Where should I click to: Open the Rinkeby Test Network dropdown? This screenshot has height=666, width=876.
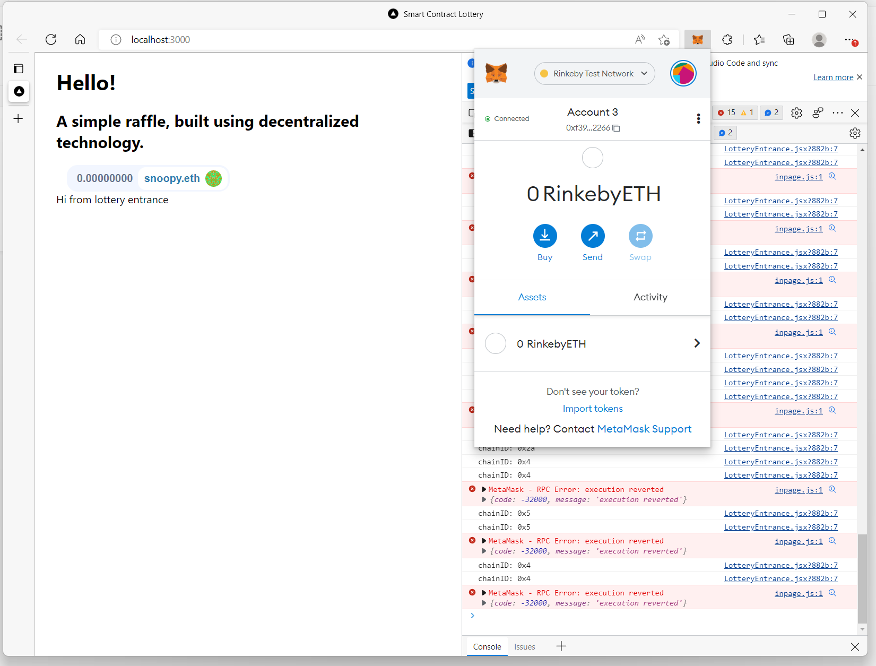coord(594,73)
